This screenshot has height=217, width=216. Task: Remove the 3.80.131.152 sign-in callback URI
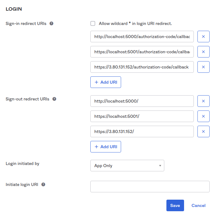tap(203, 67)
